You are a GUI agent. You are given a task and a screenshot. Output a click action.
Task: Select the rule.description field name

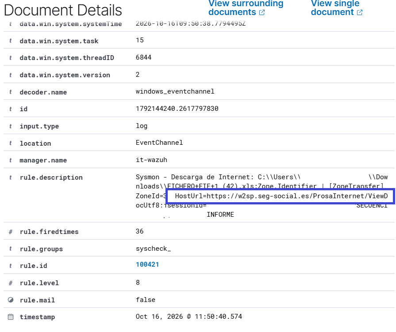(x=51, y=177)
